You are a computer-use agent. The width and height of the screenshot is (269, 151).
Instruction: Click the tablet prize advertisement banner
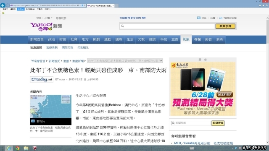coord(203,89)
